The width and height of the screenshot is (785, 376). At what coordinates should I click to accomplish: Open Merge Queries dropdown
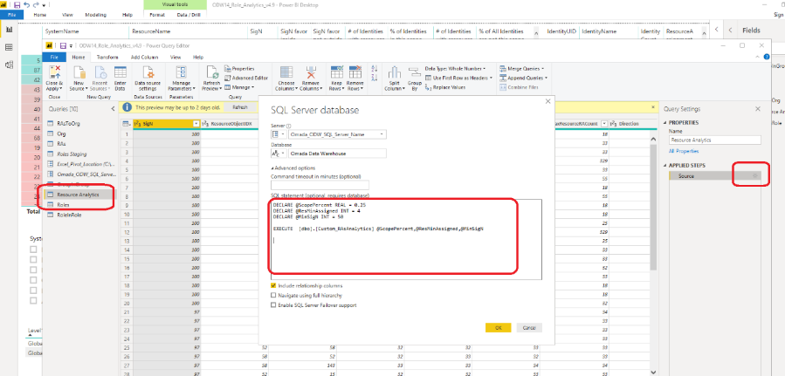[x=523, y=69]
